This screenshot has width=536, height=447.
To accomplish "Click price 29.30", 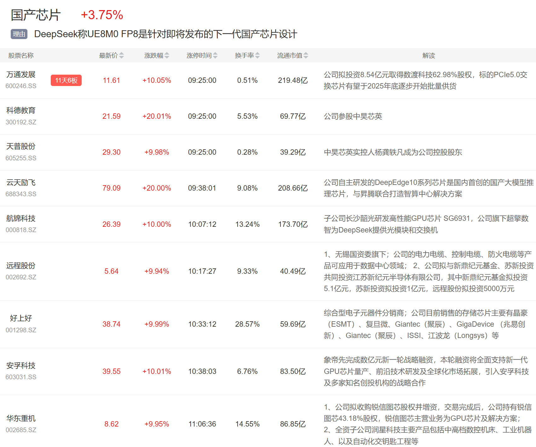I will click(112, 152).
